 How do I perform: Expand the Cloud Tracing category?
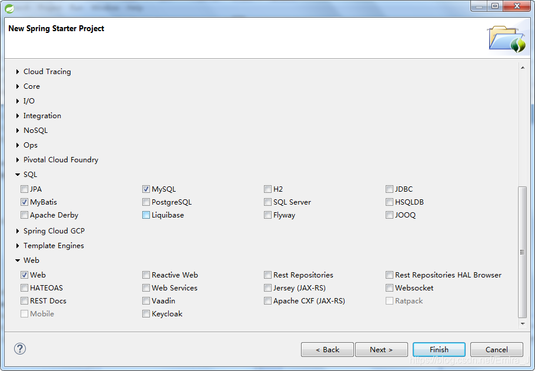pos(18,72)
